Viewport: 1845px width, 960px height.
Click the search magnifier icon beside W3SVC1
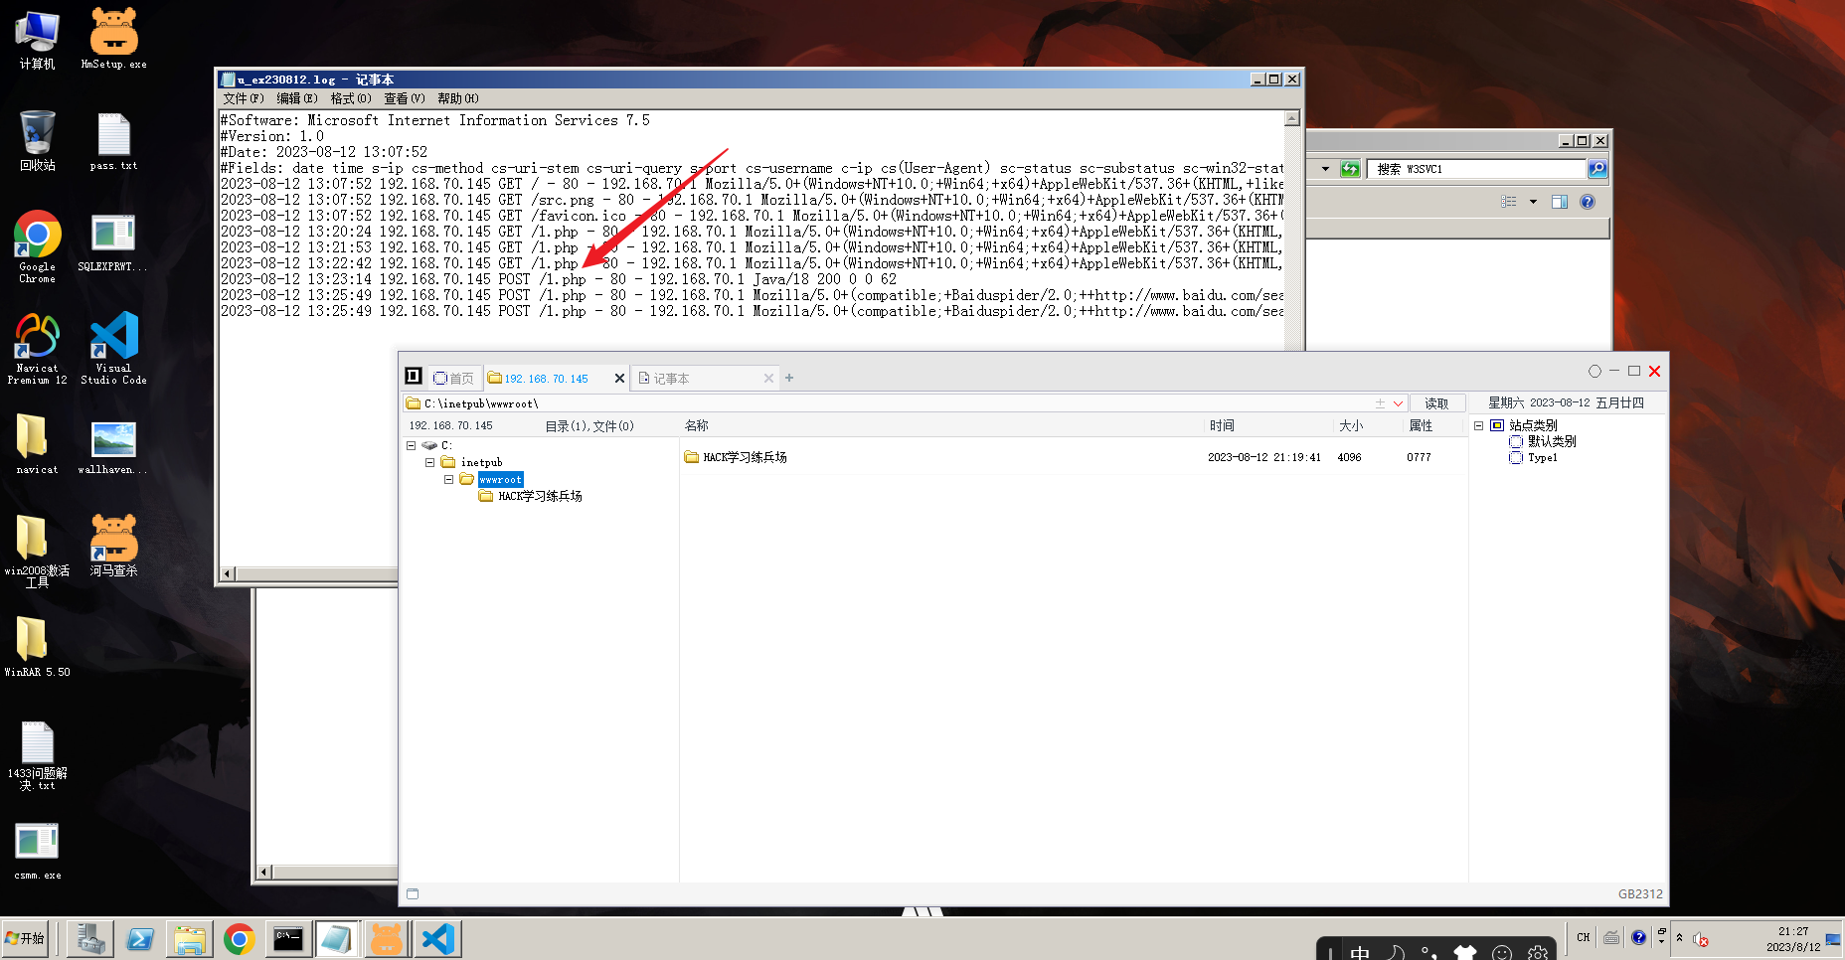[x=1596, y=168]
